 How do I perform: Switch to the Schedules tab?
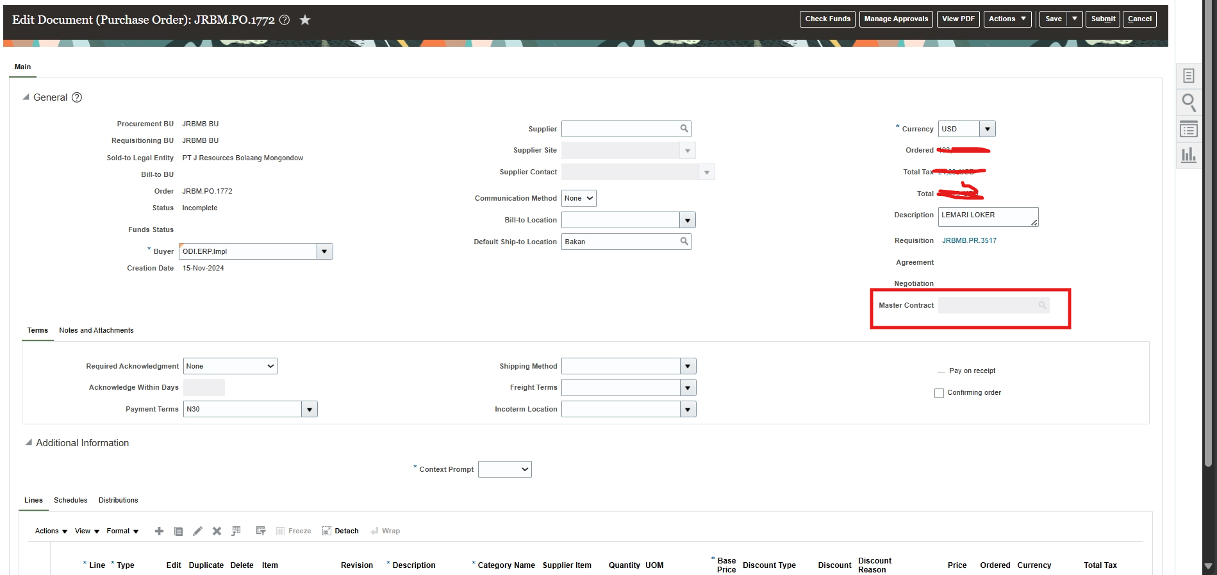coord(70,500)
